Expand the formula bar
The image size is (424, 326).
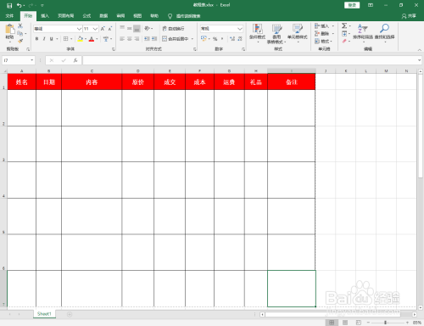click(419, 60)
